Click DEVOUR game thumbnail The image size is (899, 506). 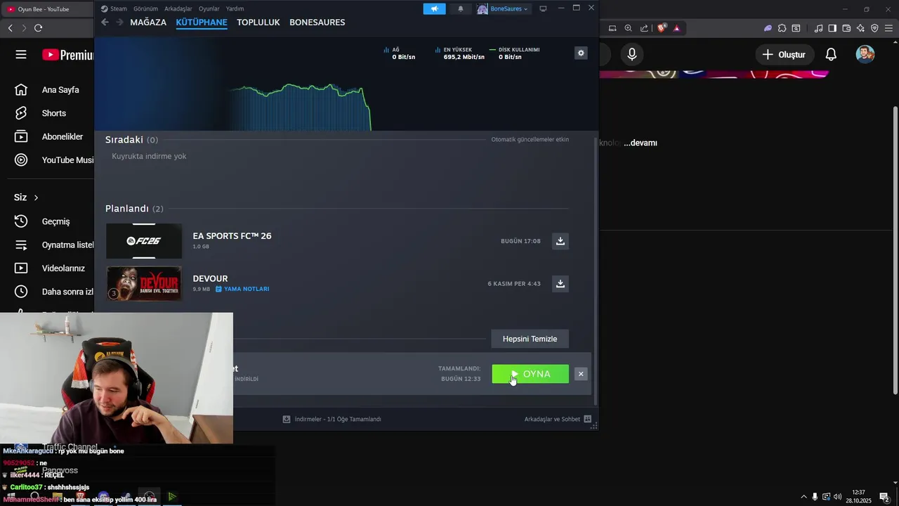pos(144,284)
